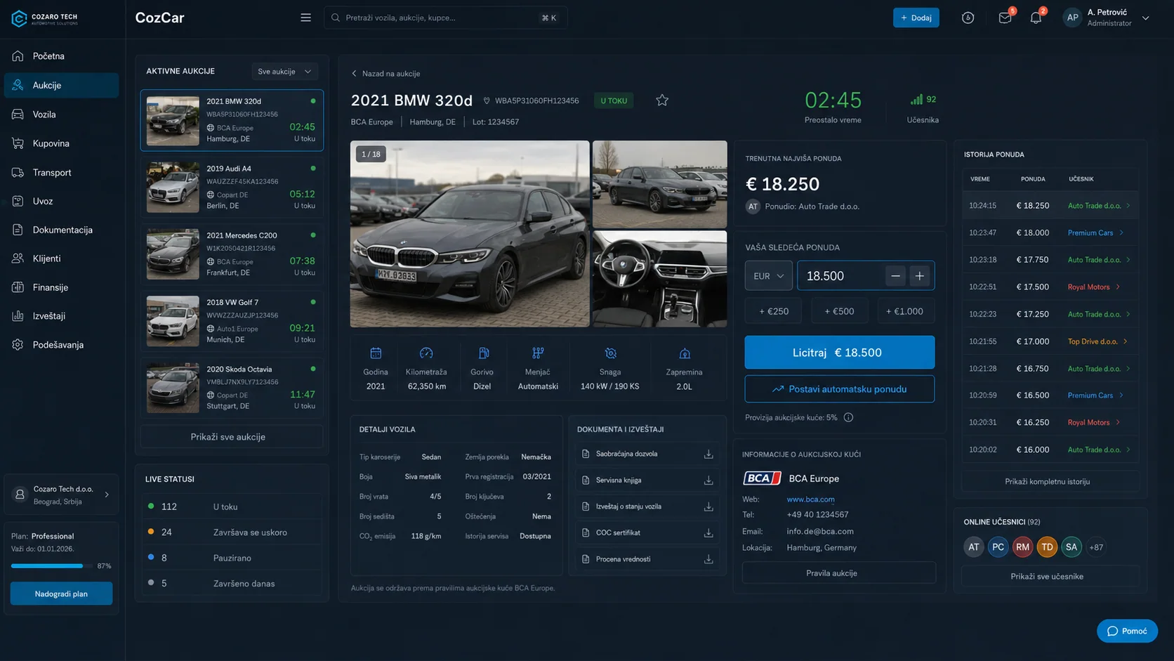Screen dimensions: 1174x661
Task: Add +€1.000 to the bid
Action: click(x=905, y=311)
